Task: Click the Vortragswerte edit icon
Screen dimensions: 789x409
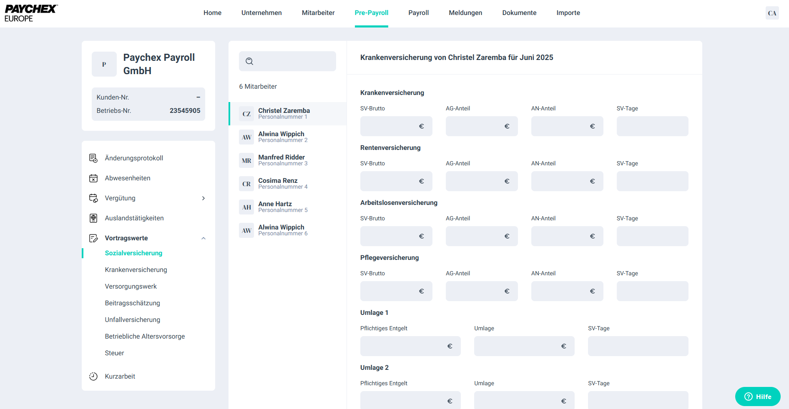Action: coord(93,238)
